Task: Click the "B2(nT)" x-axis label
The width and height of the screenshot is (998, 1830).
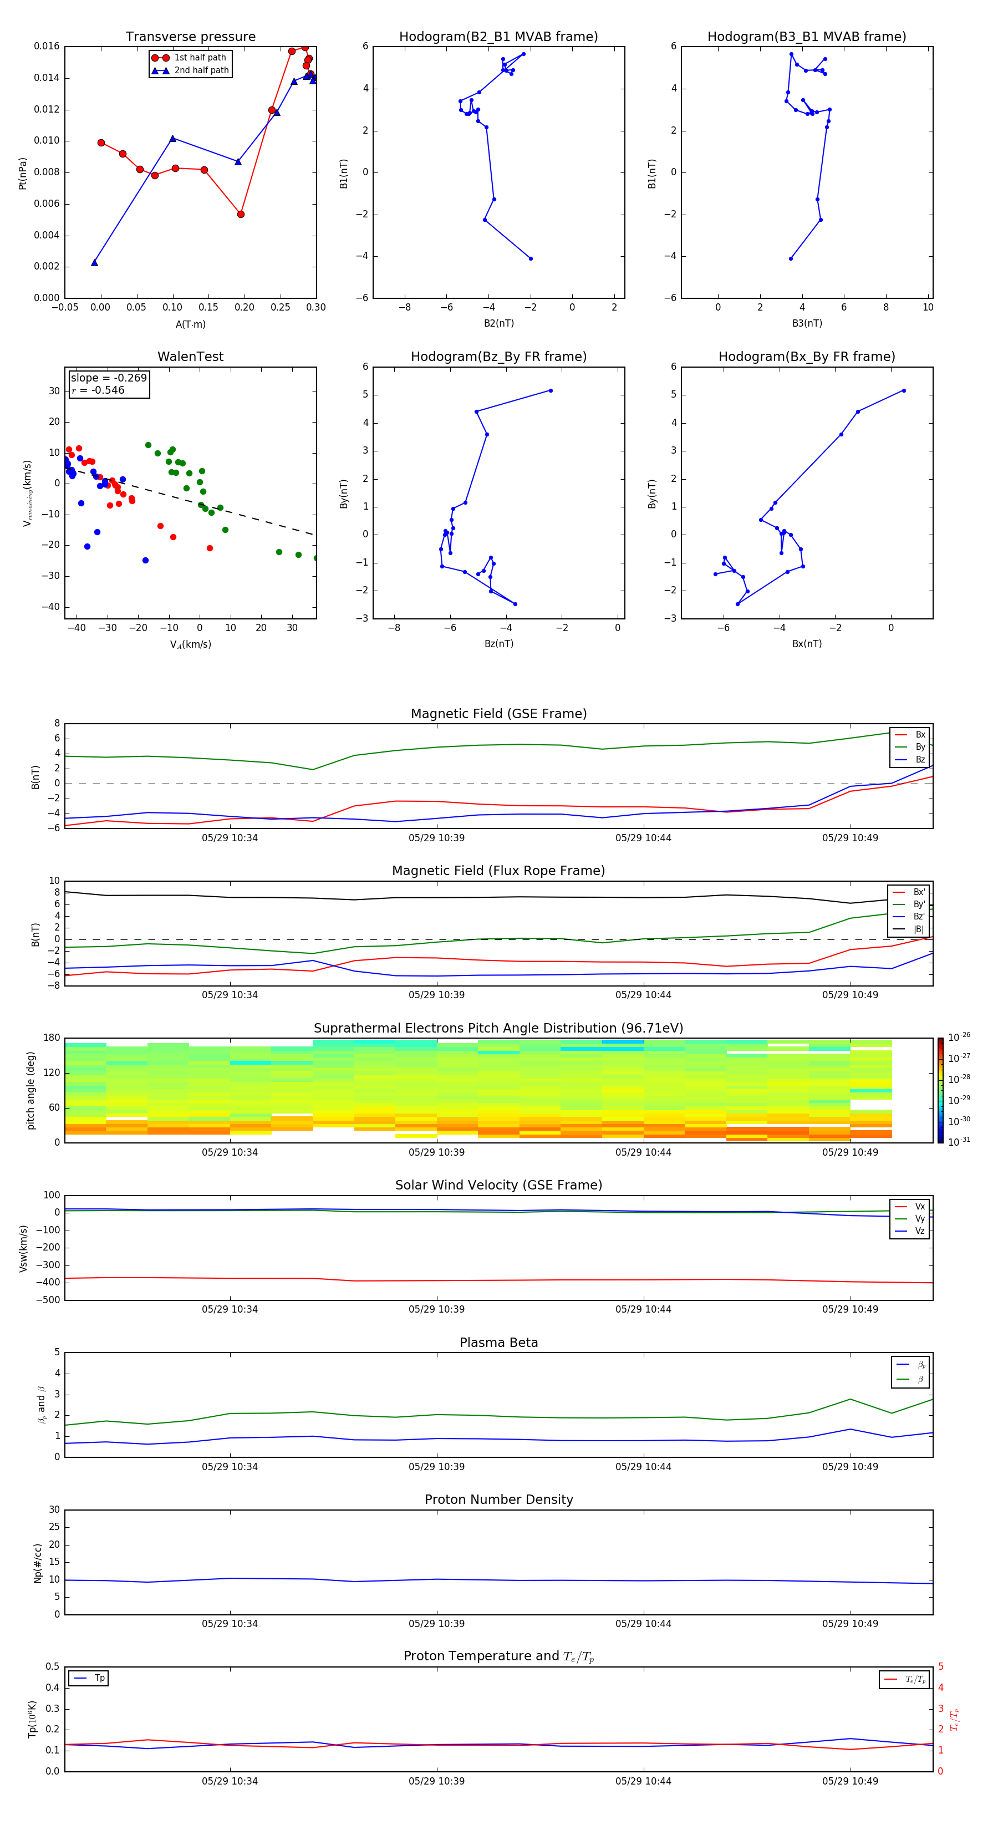Action: (498, 323)
